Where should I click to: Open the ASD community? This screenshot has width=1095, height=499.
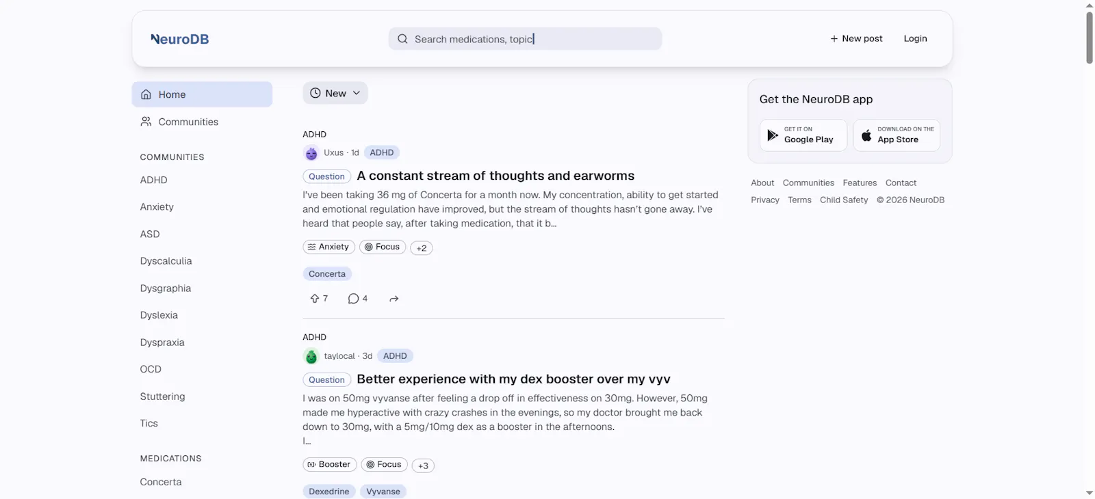click(150, 234)
